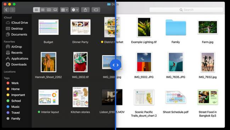Click the Tags sidebar heading
230x130 pixels.
coord(7,78)
